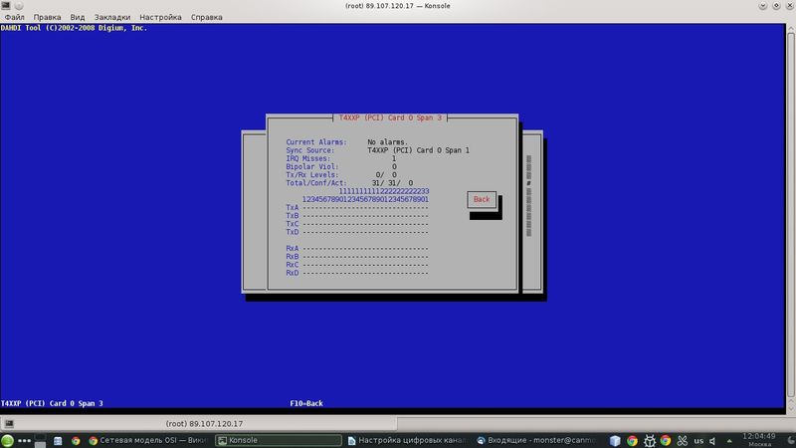Click the blue cube tray icon
The image size is (796, 448).
point(616,440)
